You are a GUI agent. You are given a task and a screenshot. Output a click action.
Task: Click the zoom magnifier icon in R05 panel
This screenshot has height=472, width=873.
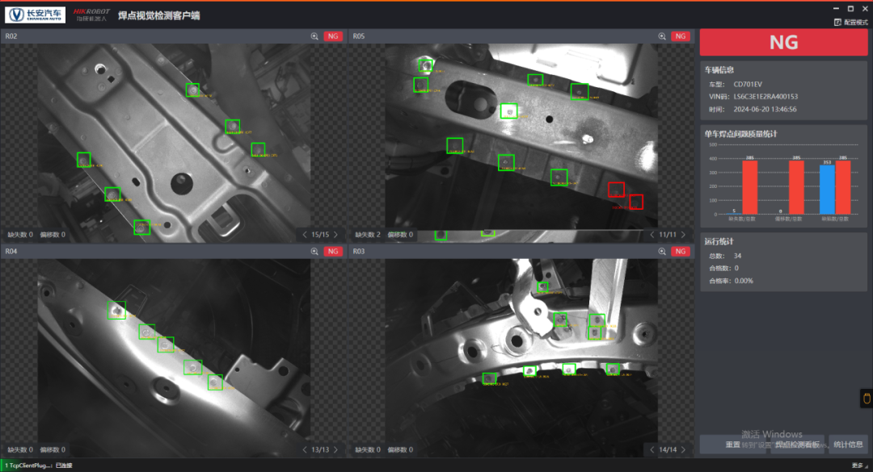pyautogui.click(x=662, y=36)
